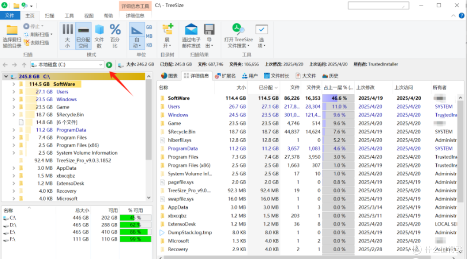Collapse the C:\ root tree node
Screen dimensions: 467x259
pyautogui.click(x=6, y=77)
